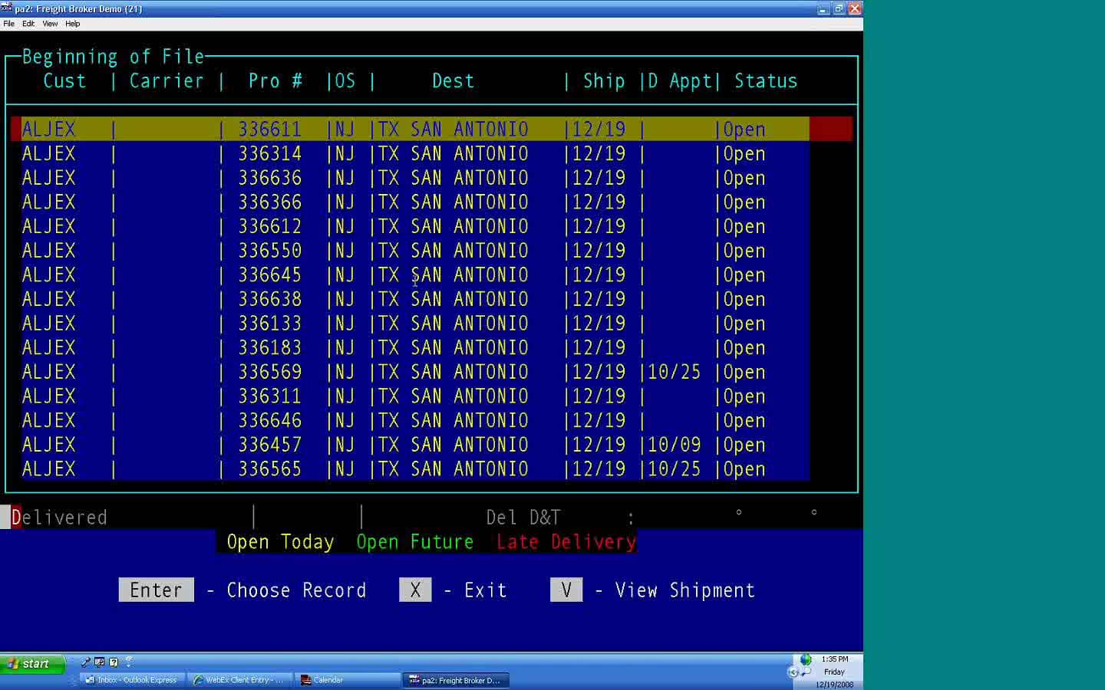
Task: Open the Edit menu
Action: 28,24
